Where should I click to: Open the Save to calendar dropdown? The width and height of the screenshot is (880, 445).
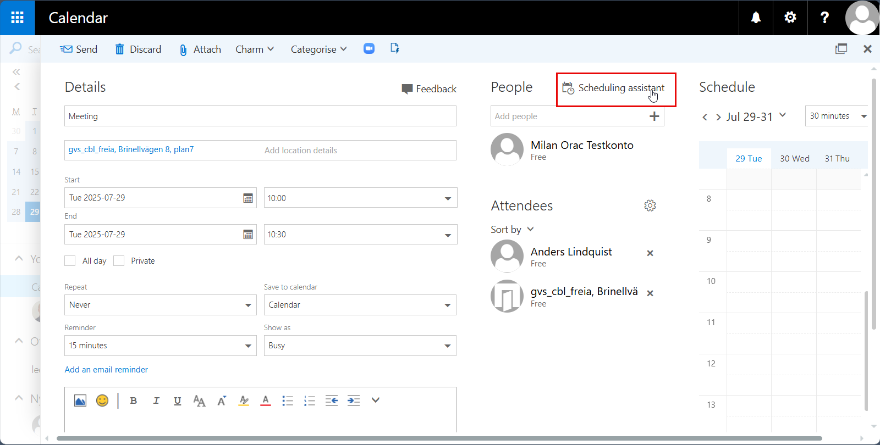(x=360, y=305)
